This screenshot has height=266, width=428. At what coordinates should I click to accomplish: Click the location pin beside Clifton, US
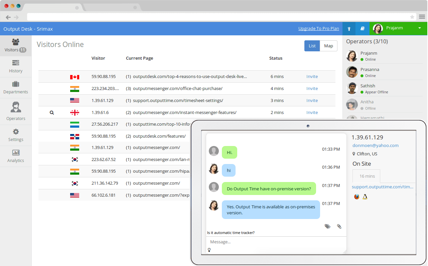coord(354,154)
